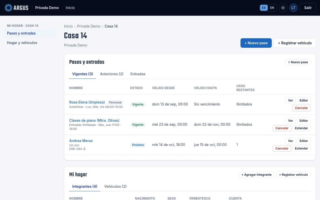Click Privada Demo in the top bar
This screenshot has width=320, height=200.
tap(47, 8)
